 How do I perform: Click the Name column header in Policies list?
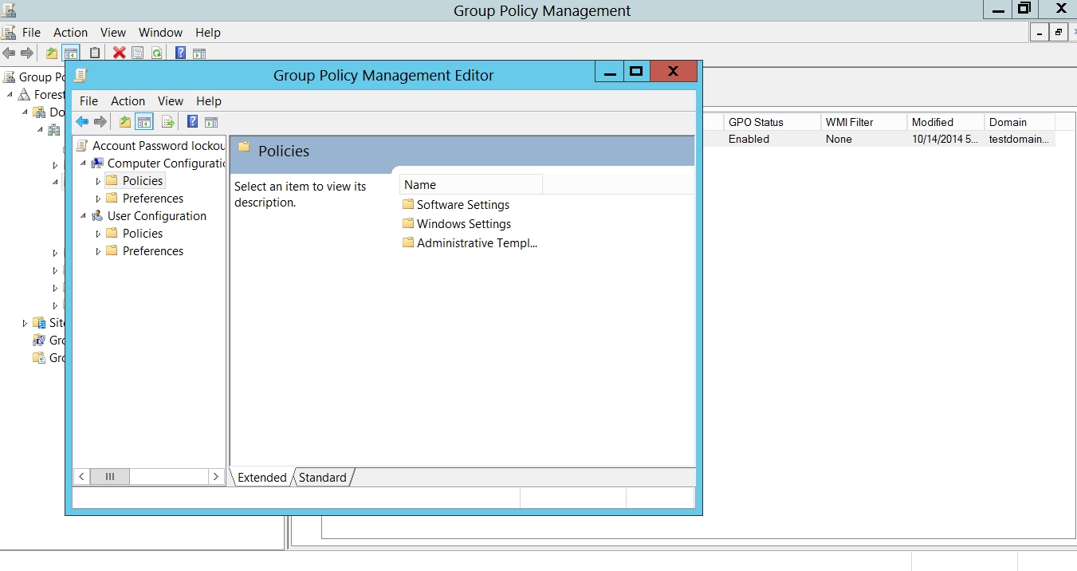click(x=470, y=185)
